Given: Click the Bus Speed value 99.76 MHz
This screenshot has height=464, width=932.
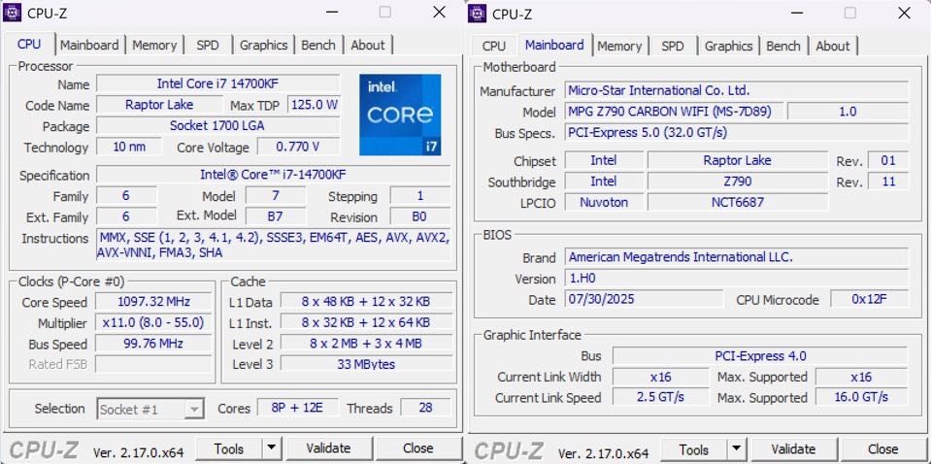Looking at the screenshot, I should [153, 344].
